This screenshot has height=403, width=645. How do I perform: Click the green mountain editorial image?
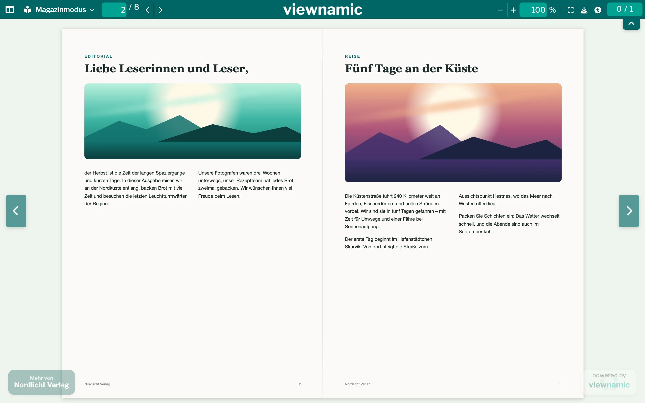[193, 121]
